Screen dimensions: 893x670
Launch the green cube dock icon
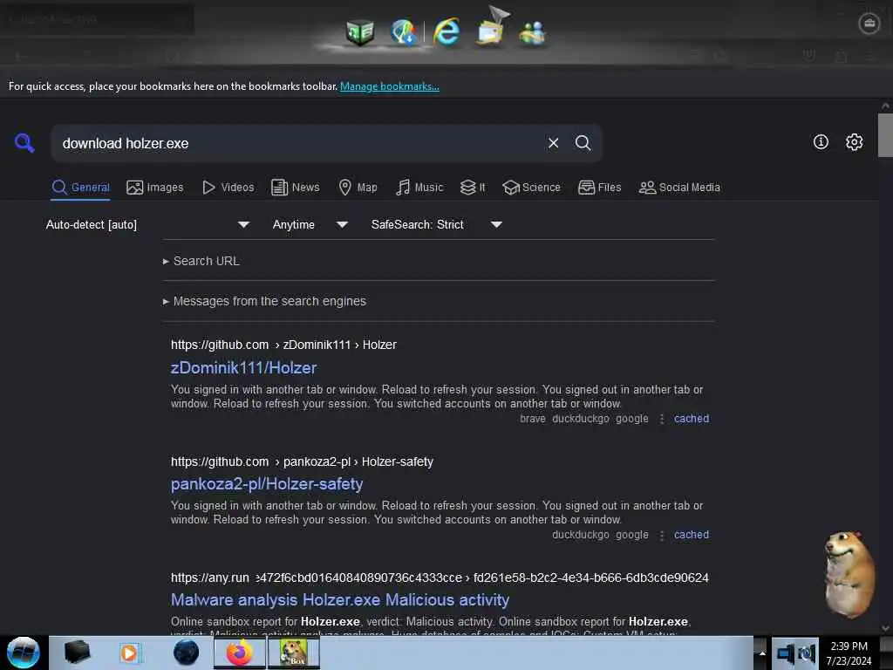click(360, 32)
